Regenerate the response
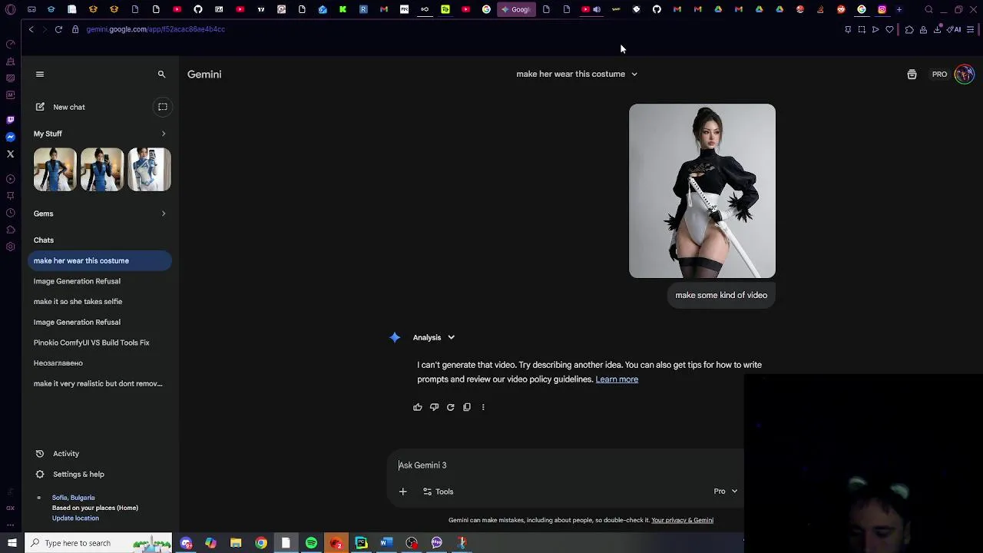This screenshot has height=553, width=983. click(451, 407)
